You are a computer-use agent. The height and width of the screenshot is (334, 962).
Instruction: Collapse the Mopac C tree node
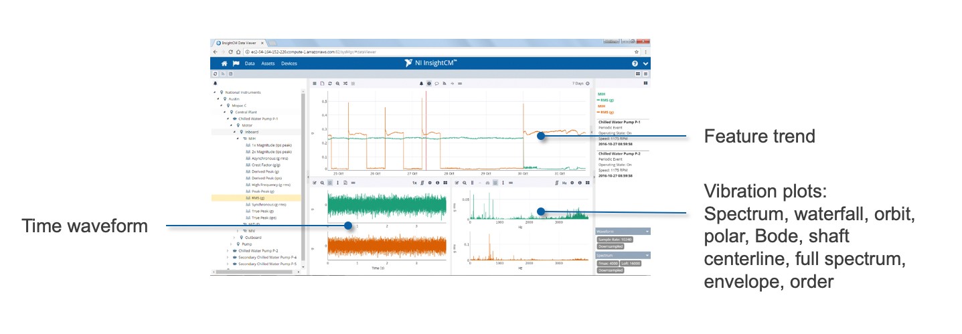pos(222,105)
